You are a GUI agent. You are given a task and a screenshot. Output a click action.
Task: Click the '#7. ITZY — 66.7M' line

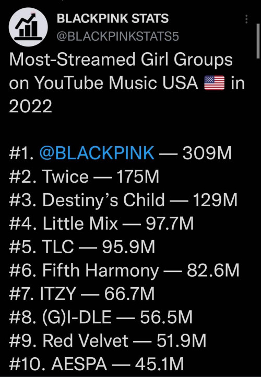[x=82, y=293]
